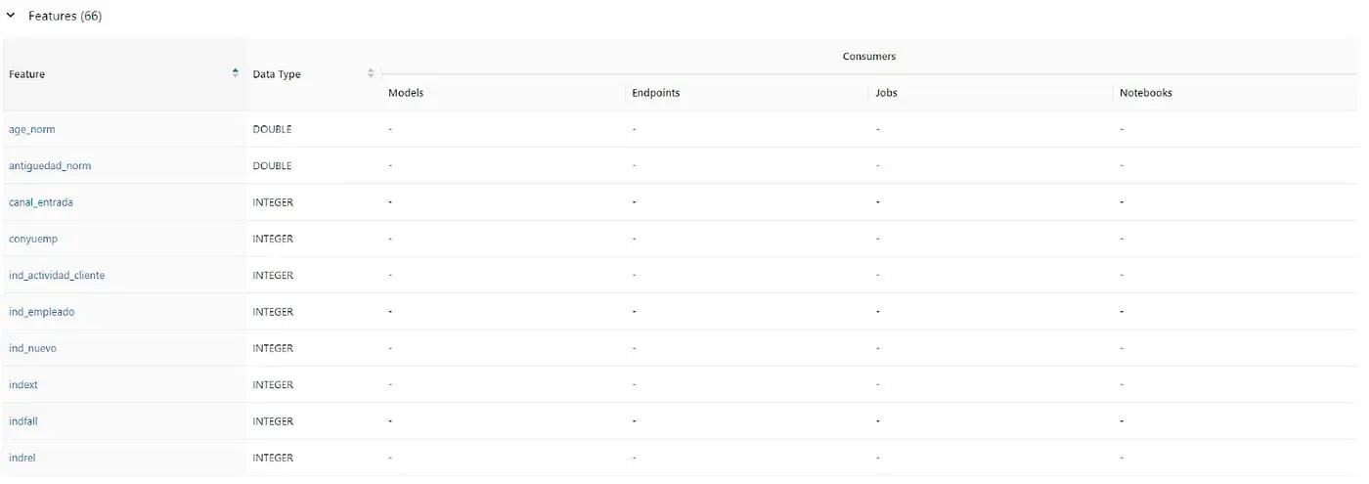Collapse the Features (66) section chevron
This screenshot has height=484, width=1369.
click(11, 17)
